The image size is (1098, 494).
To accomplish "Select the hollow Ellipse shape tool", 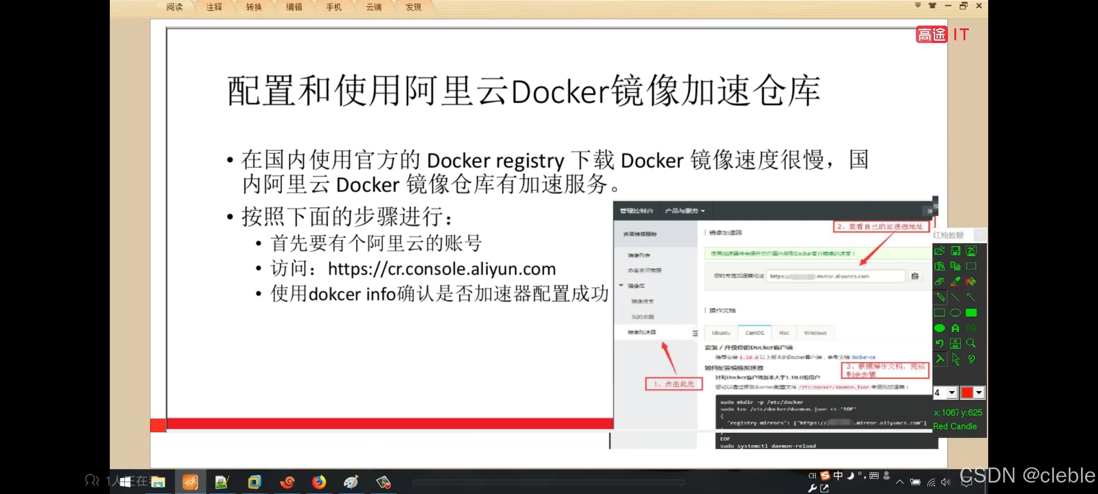I will coord(955,313).
